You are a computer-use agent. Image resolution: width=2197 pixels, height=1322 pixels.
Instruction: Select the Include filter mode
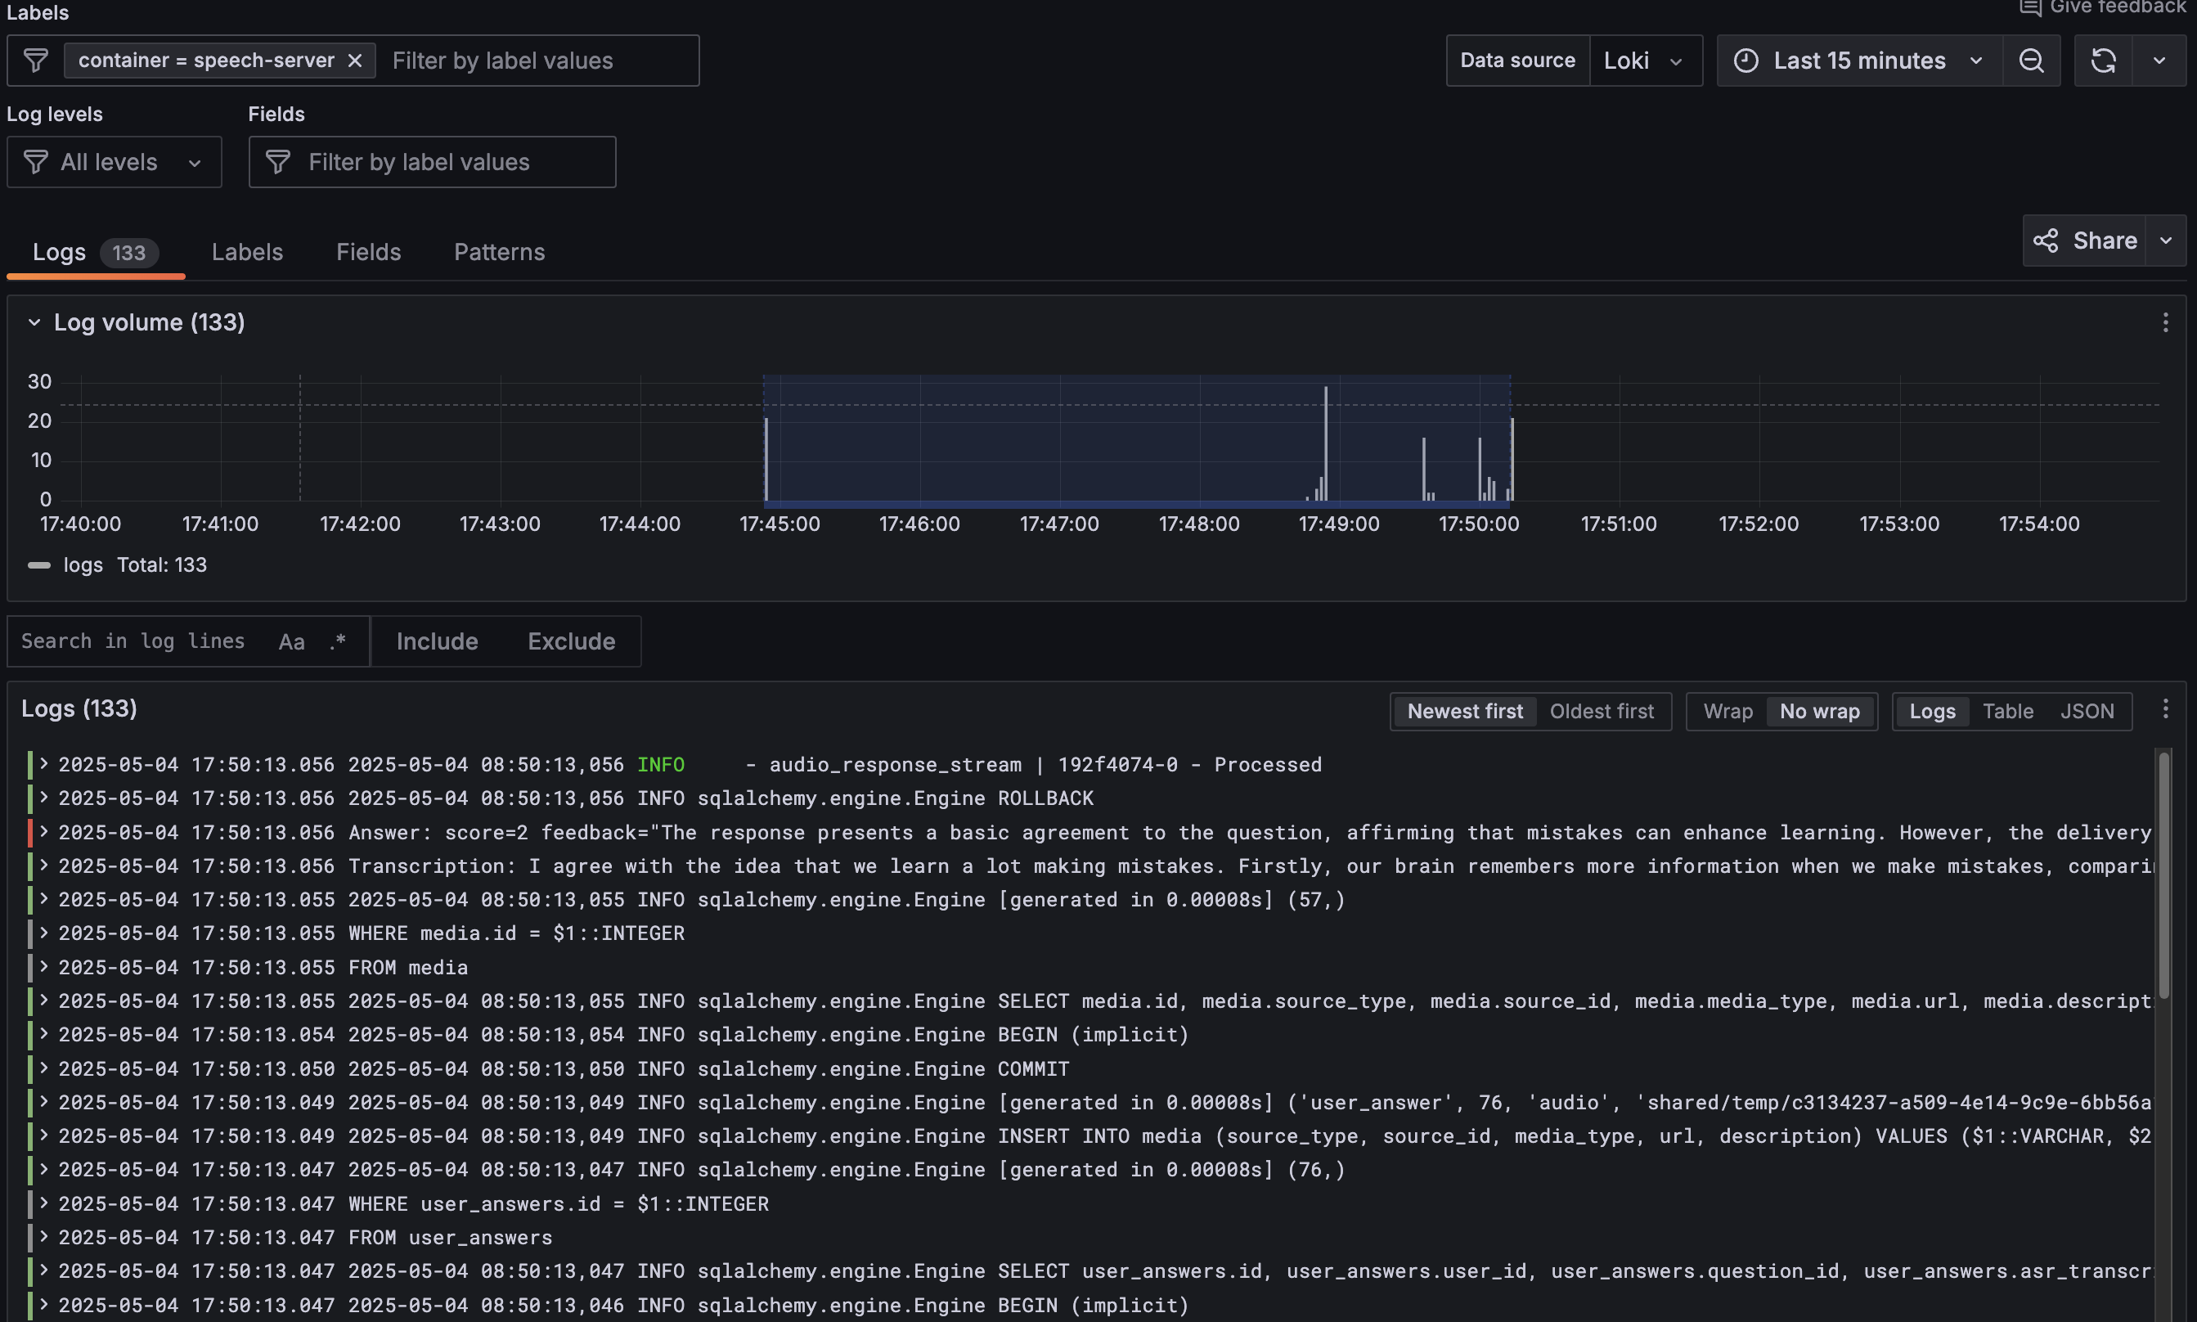click(438, 641)
